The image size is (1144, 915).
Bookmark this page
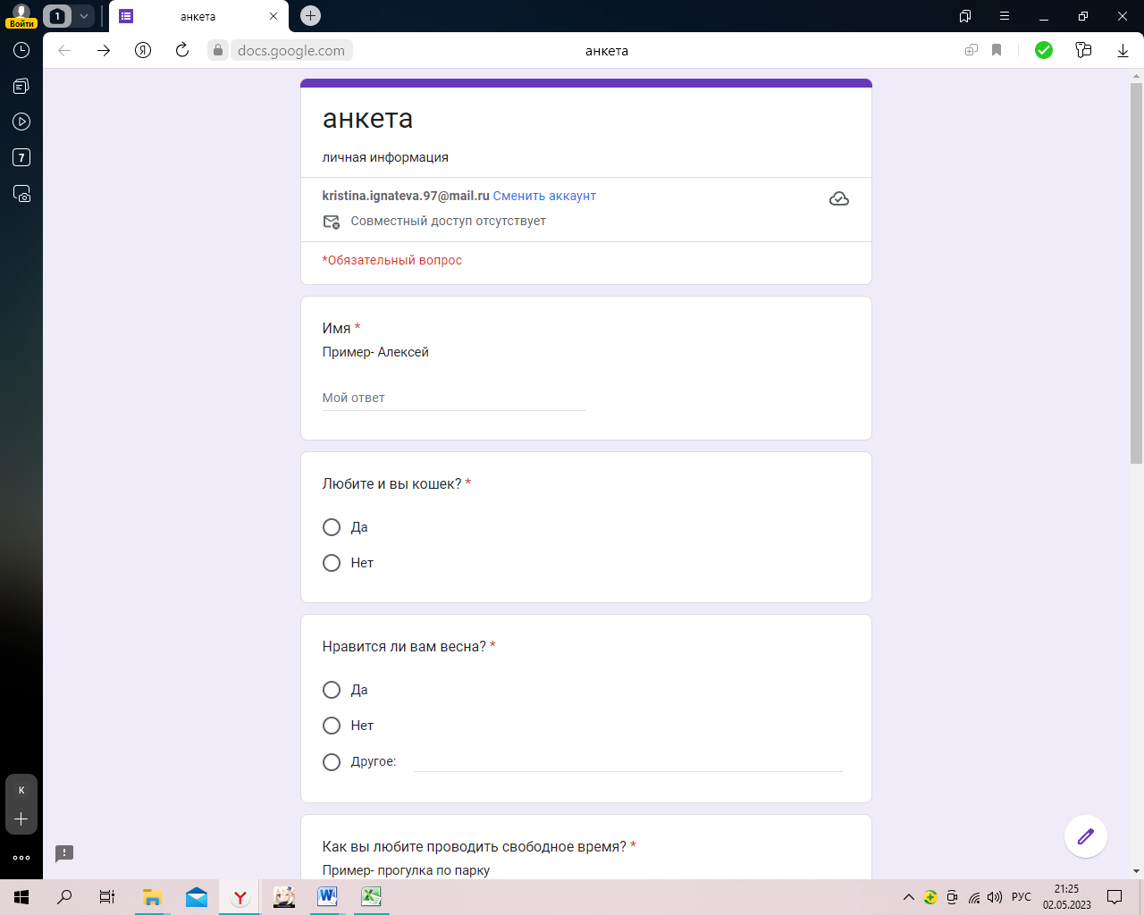997,50
